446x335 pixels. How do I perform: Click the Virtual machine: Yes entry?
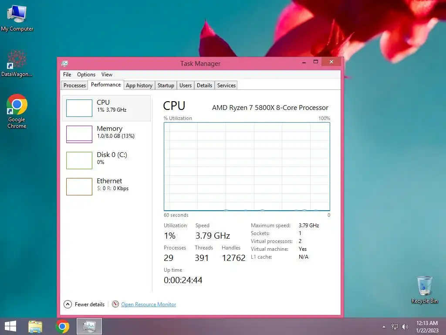tap(279, 249)
